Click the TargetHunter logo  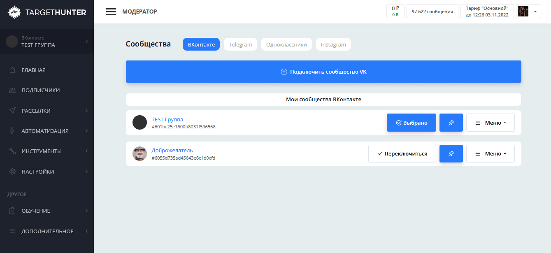click(x=47, y=12)
